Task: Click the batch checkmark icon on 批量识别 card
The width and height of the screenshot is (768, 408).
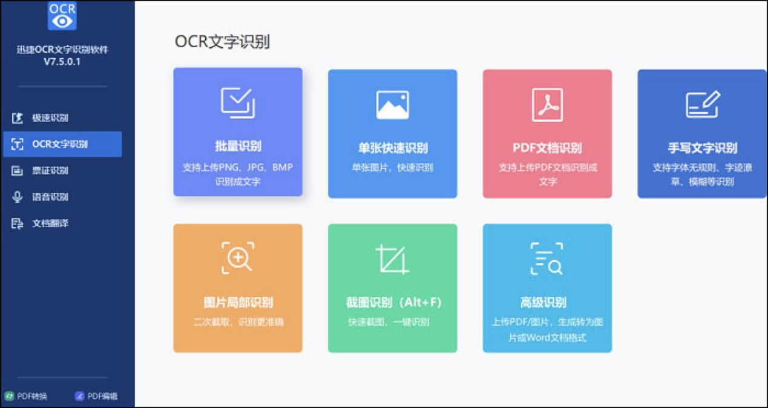Action: click(238, 103)
